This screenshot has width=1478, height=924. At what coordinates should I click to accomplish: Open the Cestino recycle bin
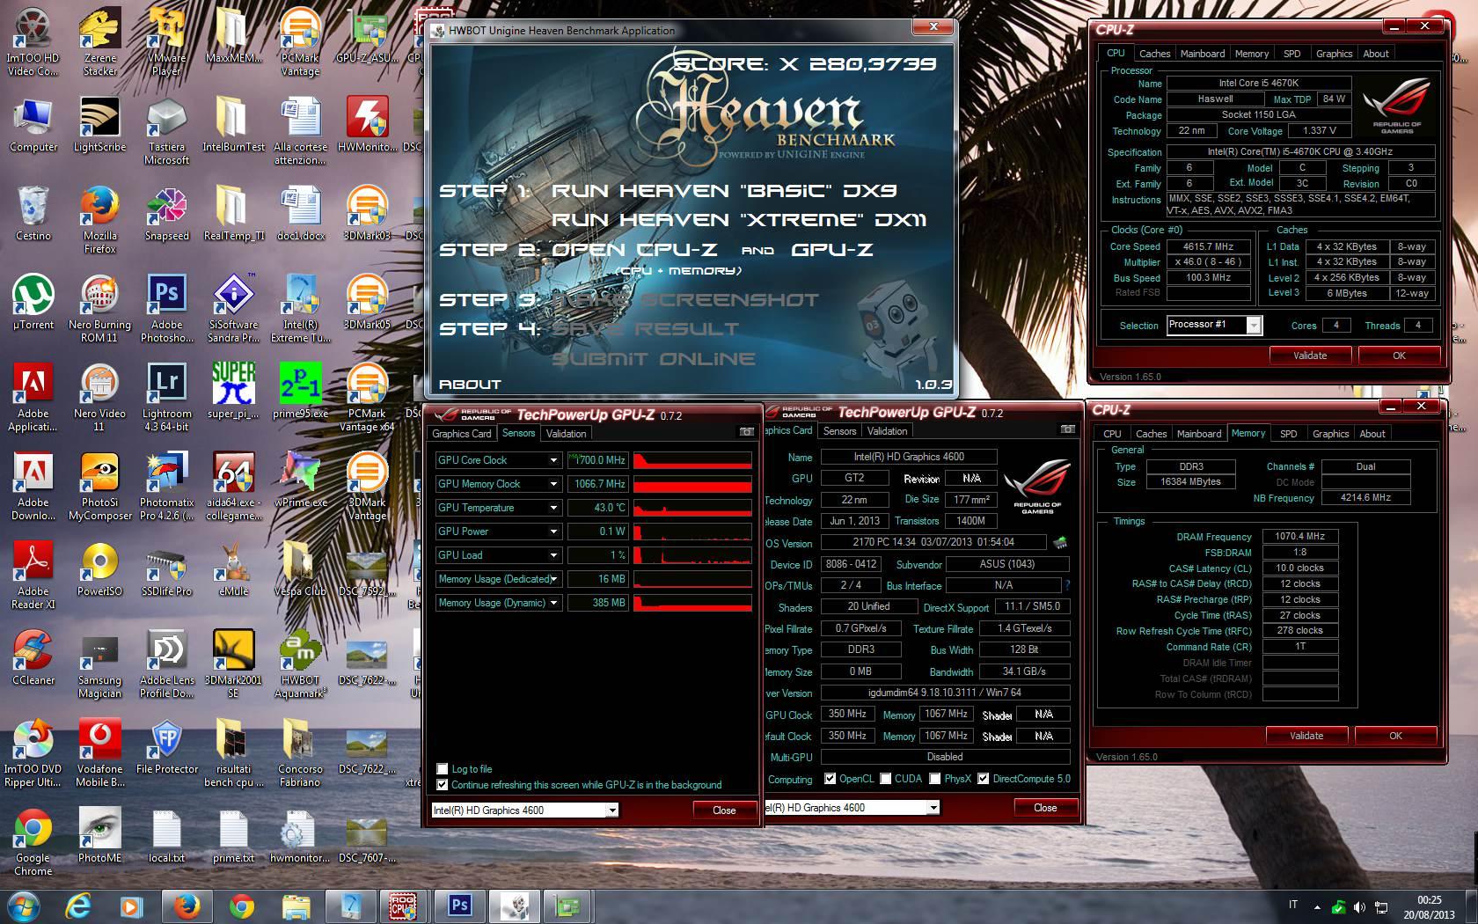[33, 214]
